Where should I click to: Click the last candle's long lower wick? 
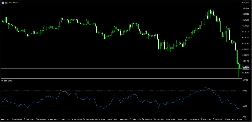tap(238, 74)
